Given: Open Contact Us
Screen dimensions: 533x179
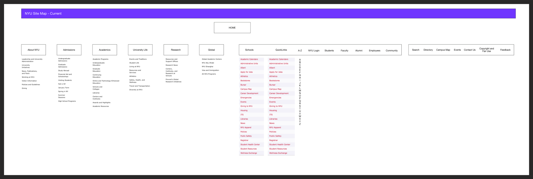Looking at the screenshot, I should [470, 50].
